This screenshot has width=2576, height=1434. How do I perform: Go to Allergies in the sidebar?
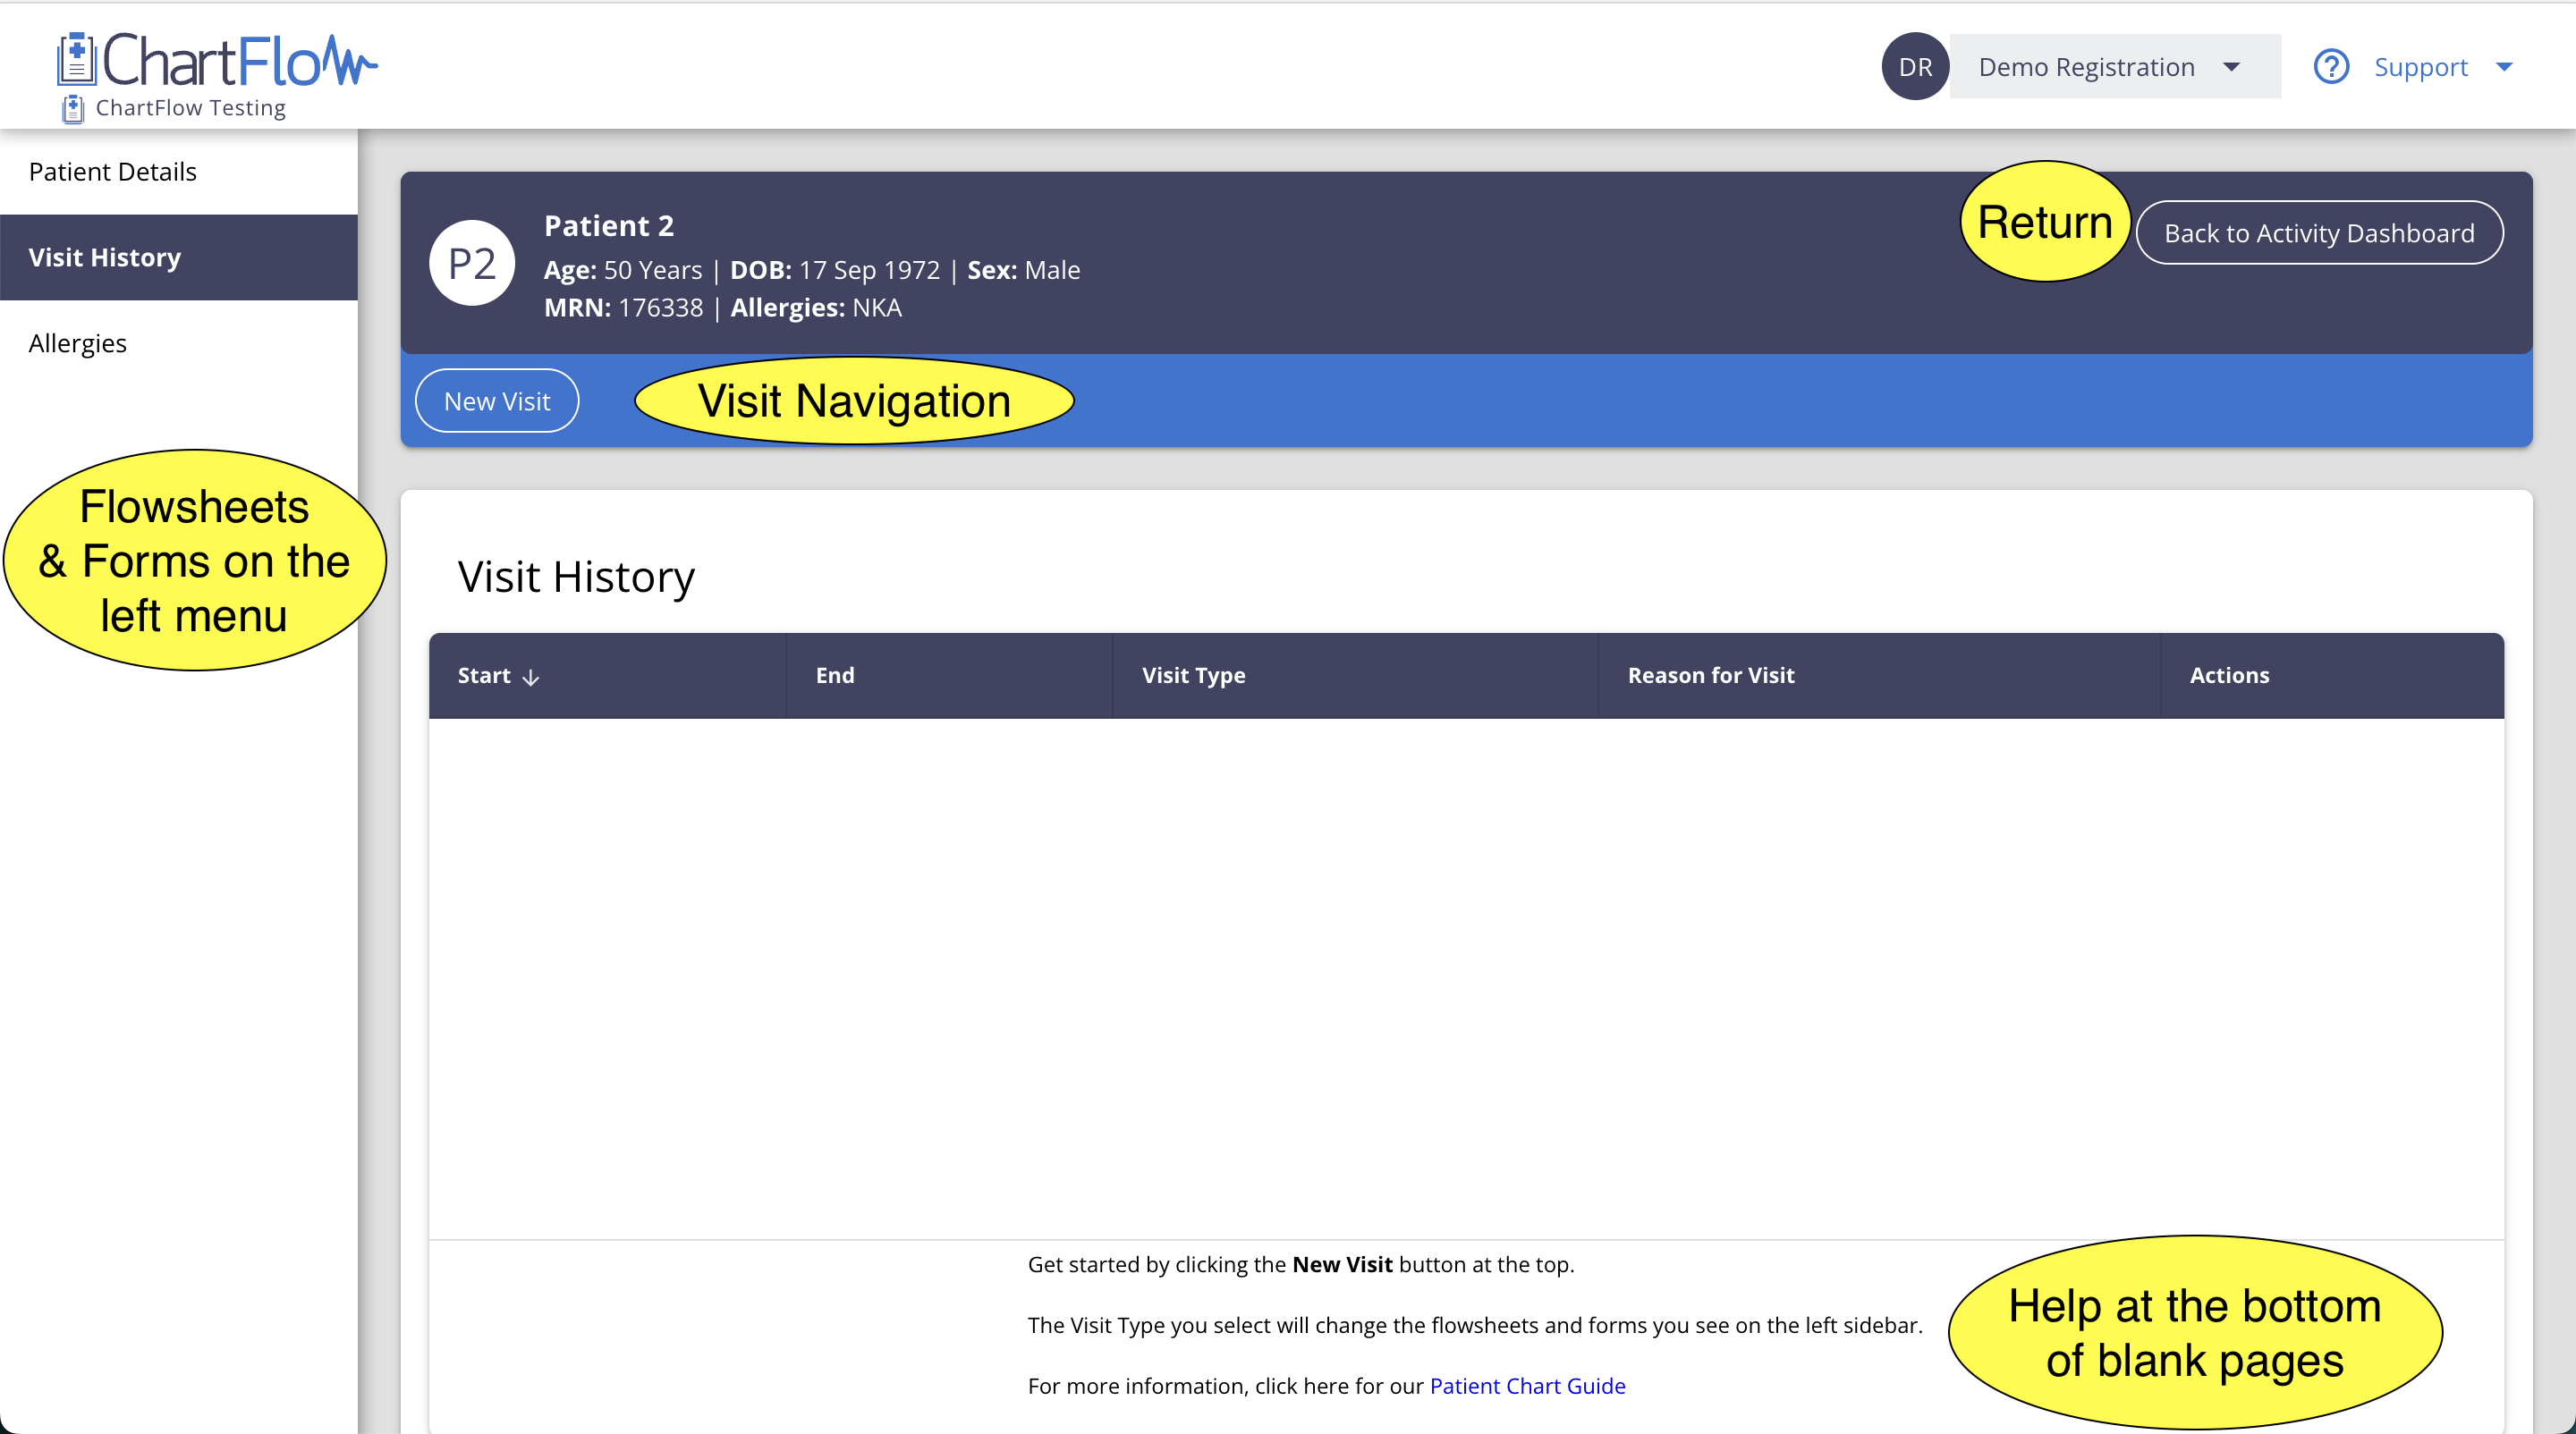tap(78, 344)
